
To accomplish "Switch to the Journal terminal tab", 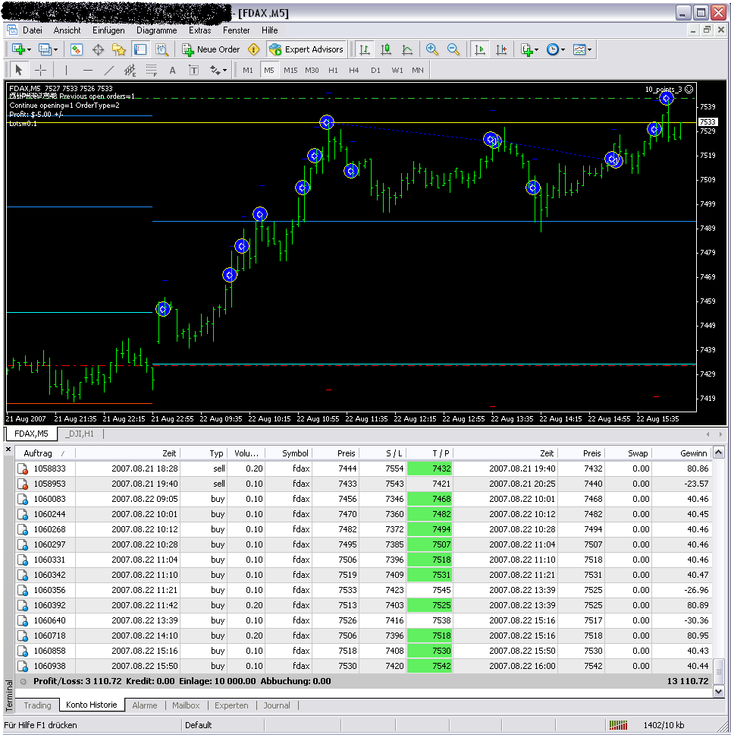I will click(x=277, y=705).
